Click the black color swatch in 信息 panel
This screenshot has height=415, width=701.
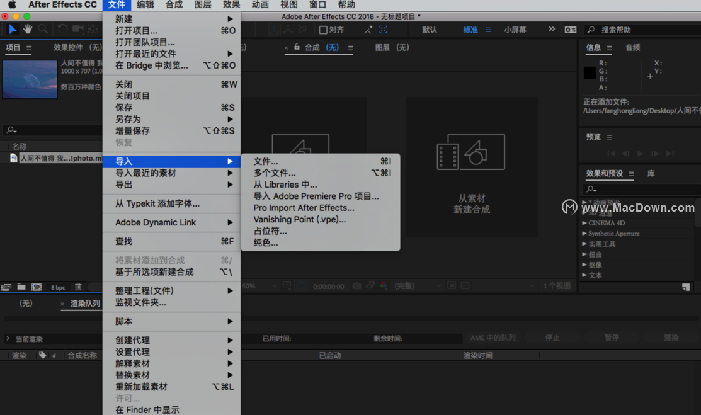[x=590, y=72]
